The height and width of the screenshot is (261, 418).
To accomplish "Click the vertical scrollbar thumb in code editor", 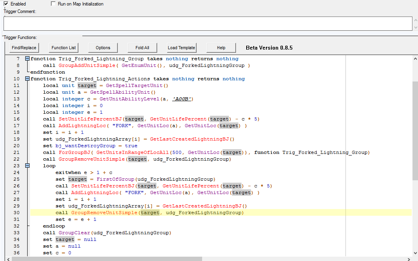I will (415, 130).
